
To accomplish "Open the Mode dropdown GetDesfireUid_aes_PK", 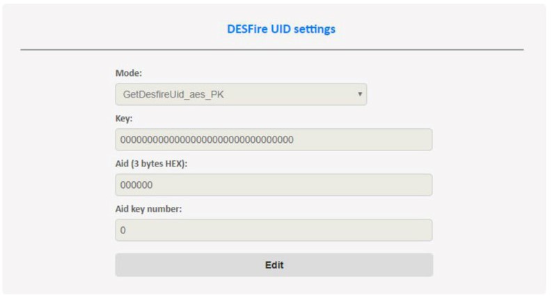I will point(241,94).
